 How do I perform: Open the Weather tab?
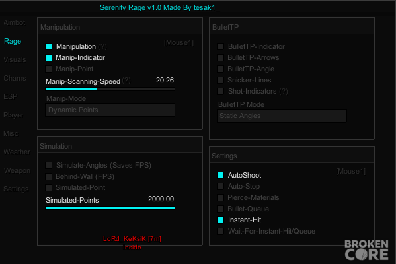[17, 152]
